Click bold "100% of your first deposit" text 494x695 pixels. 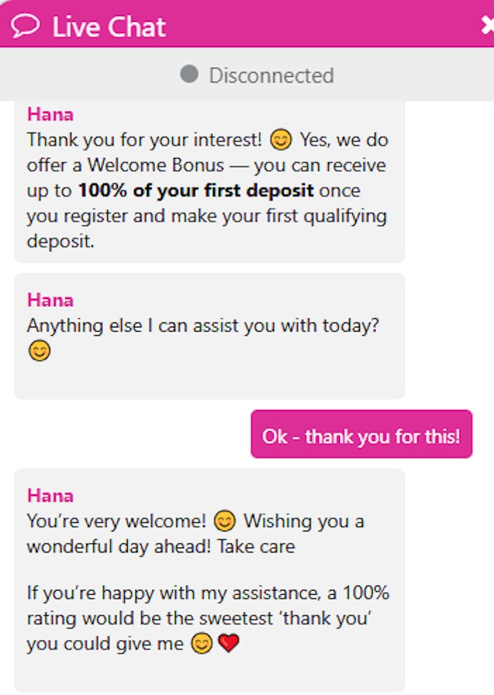tap(198, 191)
